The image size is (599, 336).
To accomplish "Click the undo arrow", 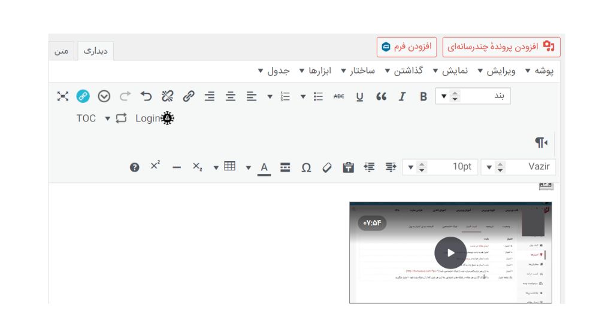I will [x=146, y=96].
